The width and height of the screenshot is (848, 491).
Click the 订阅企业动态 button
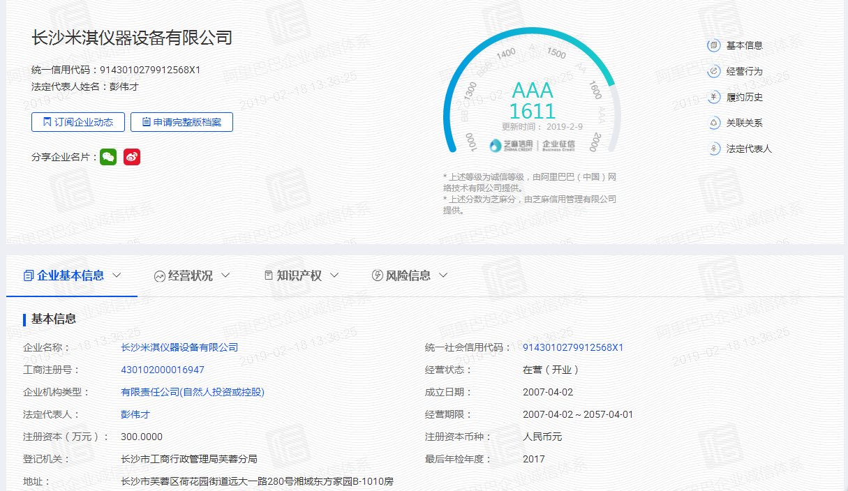(x=78, y=122)
